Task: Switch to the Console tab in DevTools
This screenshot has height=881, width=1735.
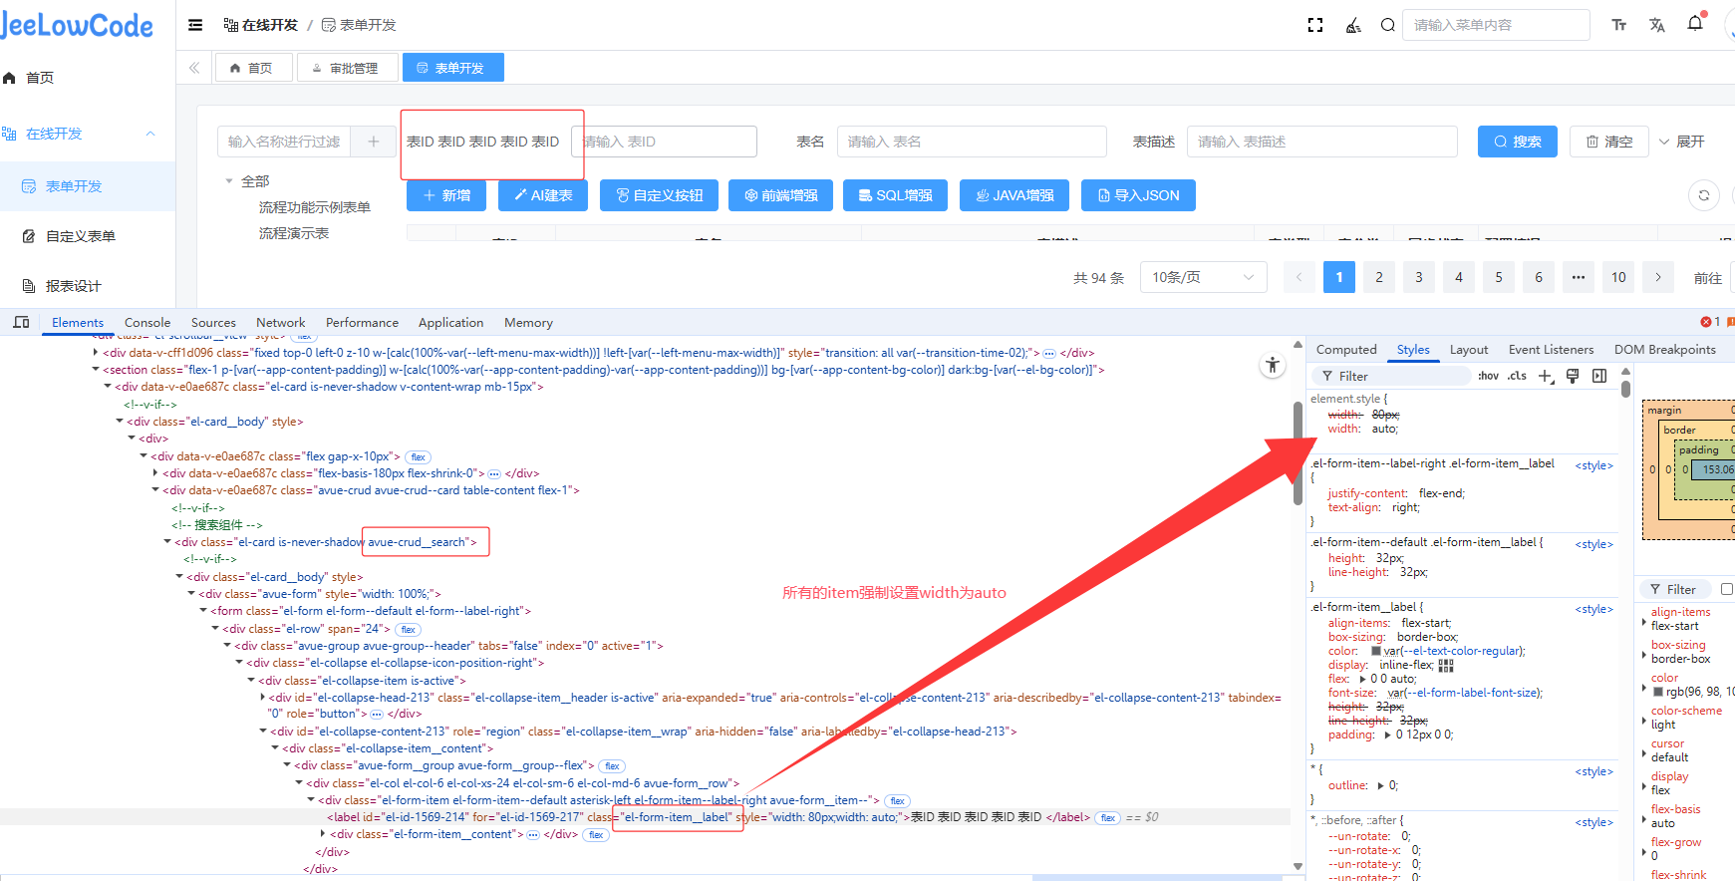Action: click(x=147, y=323)
